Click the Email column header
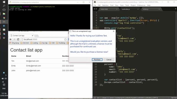The height and width of the screenshot is (99, 177). pyautogui.click(x=28, y=56)
